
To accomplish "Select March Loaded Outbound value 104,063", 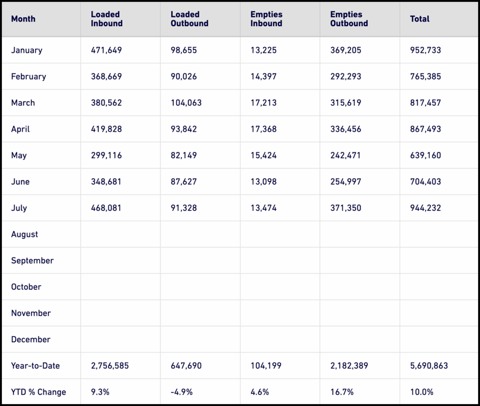I will [186, 103].
